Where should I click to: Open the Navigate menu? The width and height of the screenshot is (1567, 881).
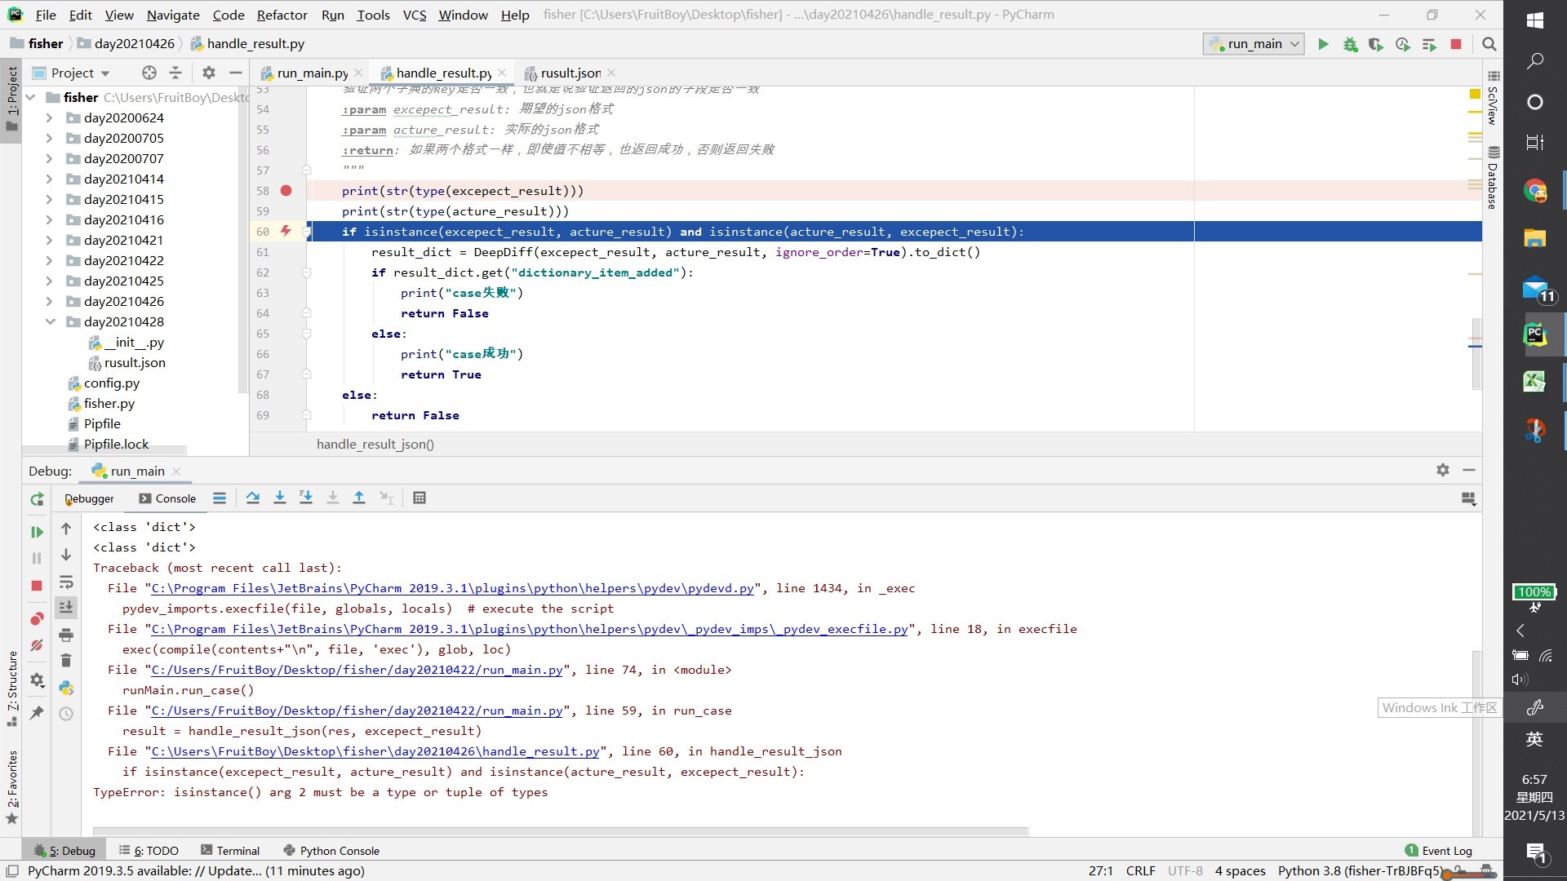(173, 15)
